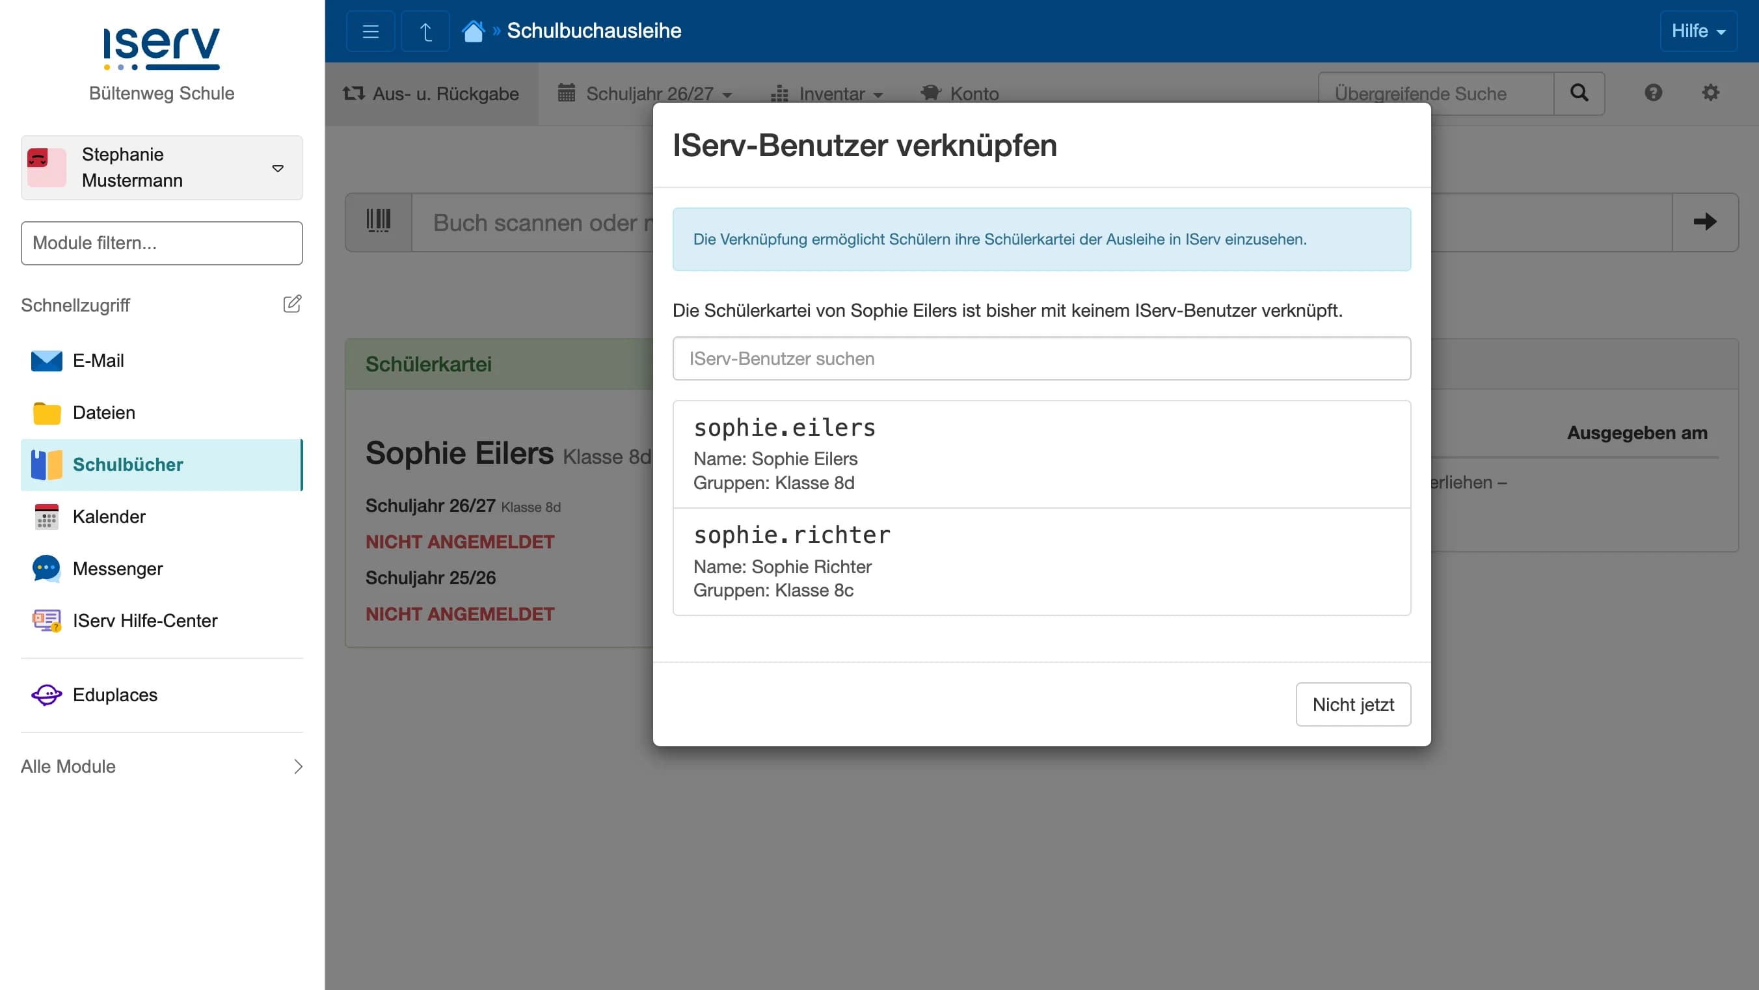Open the Hilfe dropdown
The image size is (1759, 990).
coord(1699,31)
